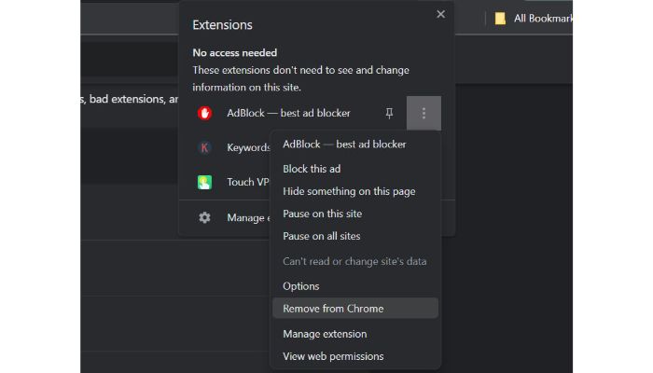653x373 pixels.
Task: Click the AdBlock red hand icon
Action: [204, 113]
